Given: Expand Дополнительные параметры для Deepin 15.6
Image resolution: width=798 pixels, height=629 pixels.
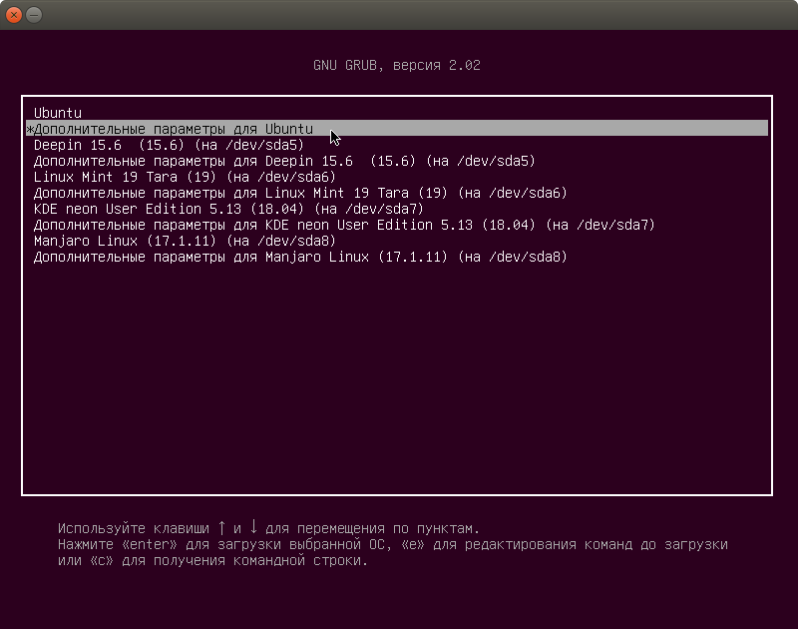Looking at the screenshot, I should tap(397, 161).
